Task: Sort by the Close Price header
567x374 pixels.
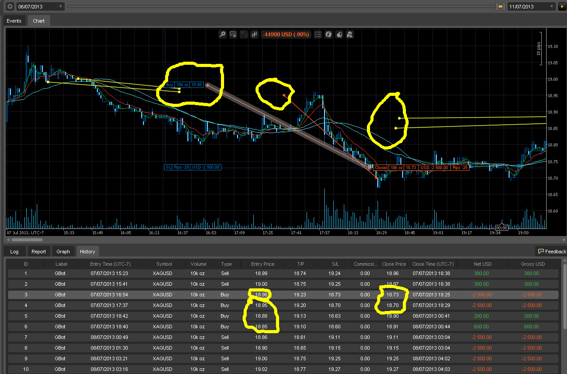Action: pos(394,264)
